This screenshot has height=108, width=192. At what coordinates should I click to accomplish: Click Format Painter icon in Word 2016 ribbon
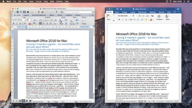coord(114,21)
